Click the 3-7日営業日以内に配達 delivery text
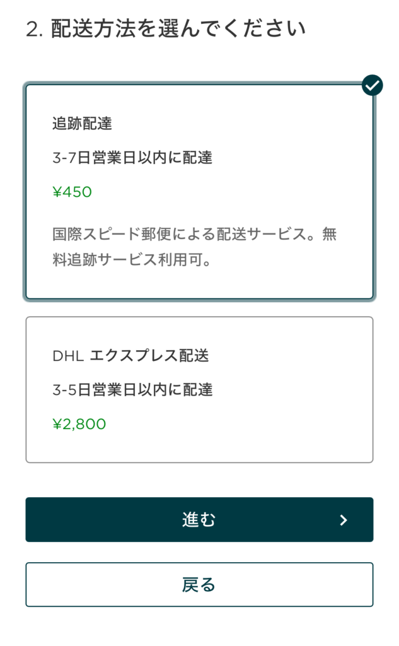The width and height of the screenshot is (399, 646). click(x=132, y=158)
